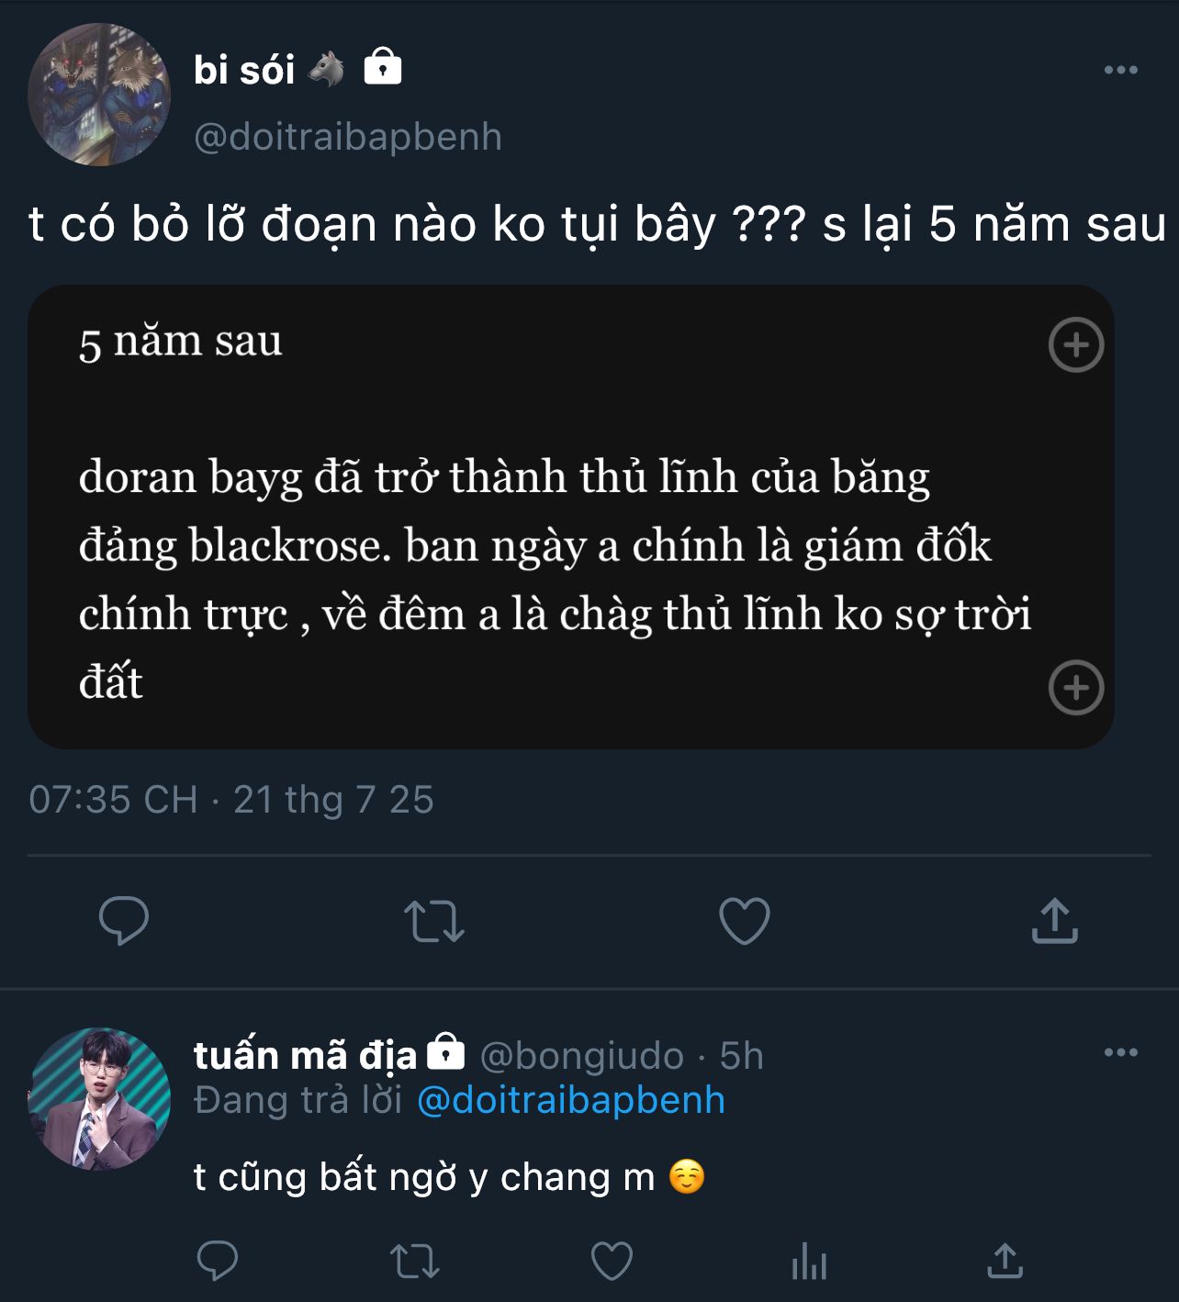Like tuấn mã địa's reply
The width and height of the screenshot is (1179, 1302).
[612, 1261]
